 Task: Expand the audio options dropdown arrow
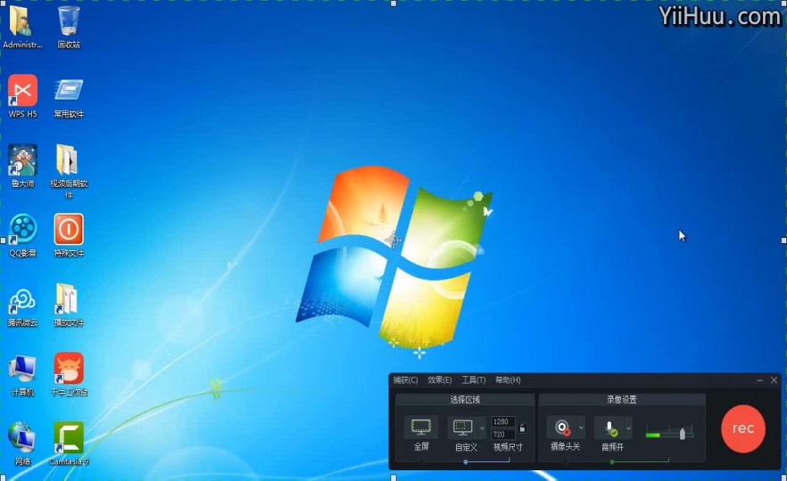(628, 428)
